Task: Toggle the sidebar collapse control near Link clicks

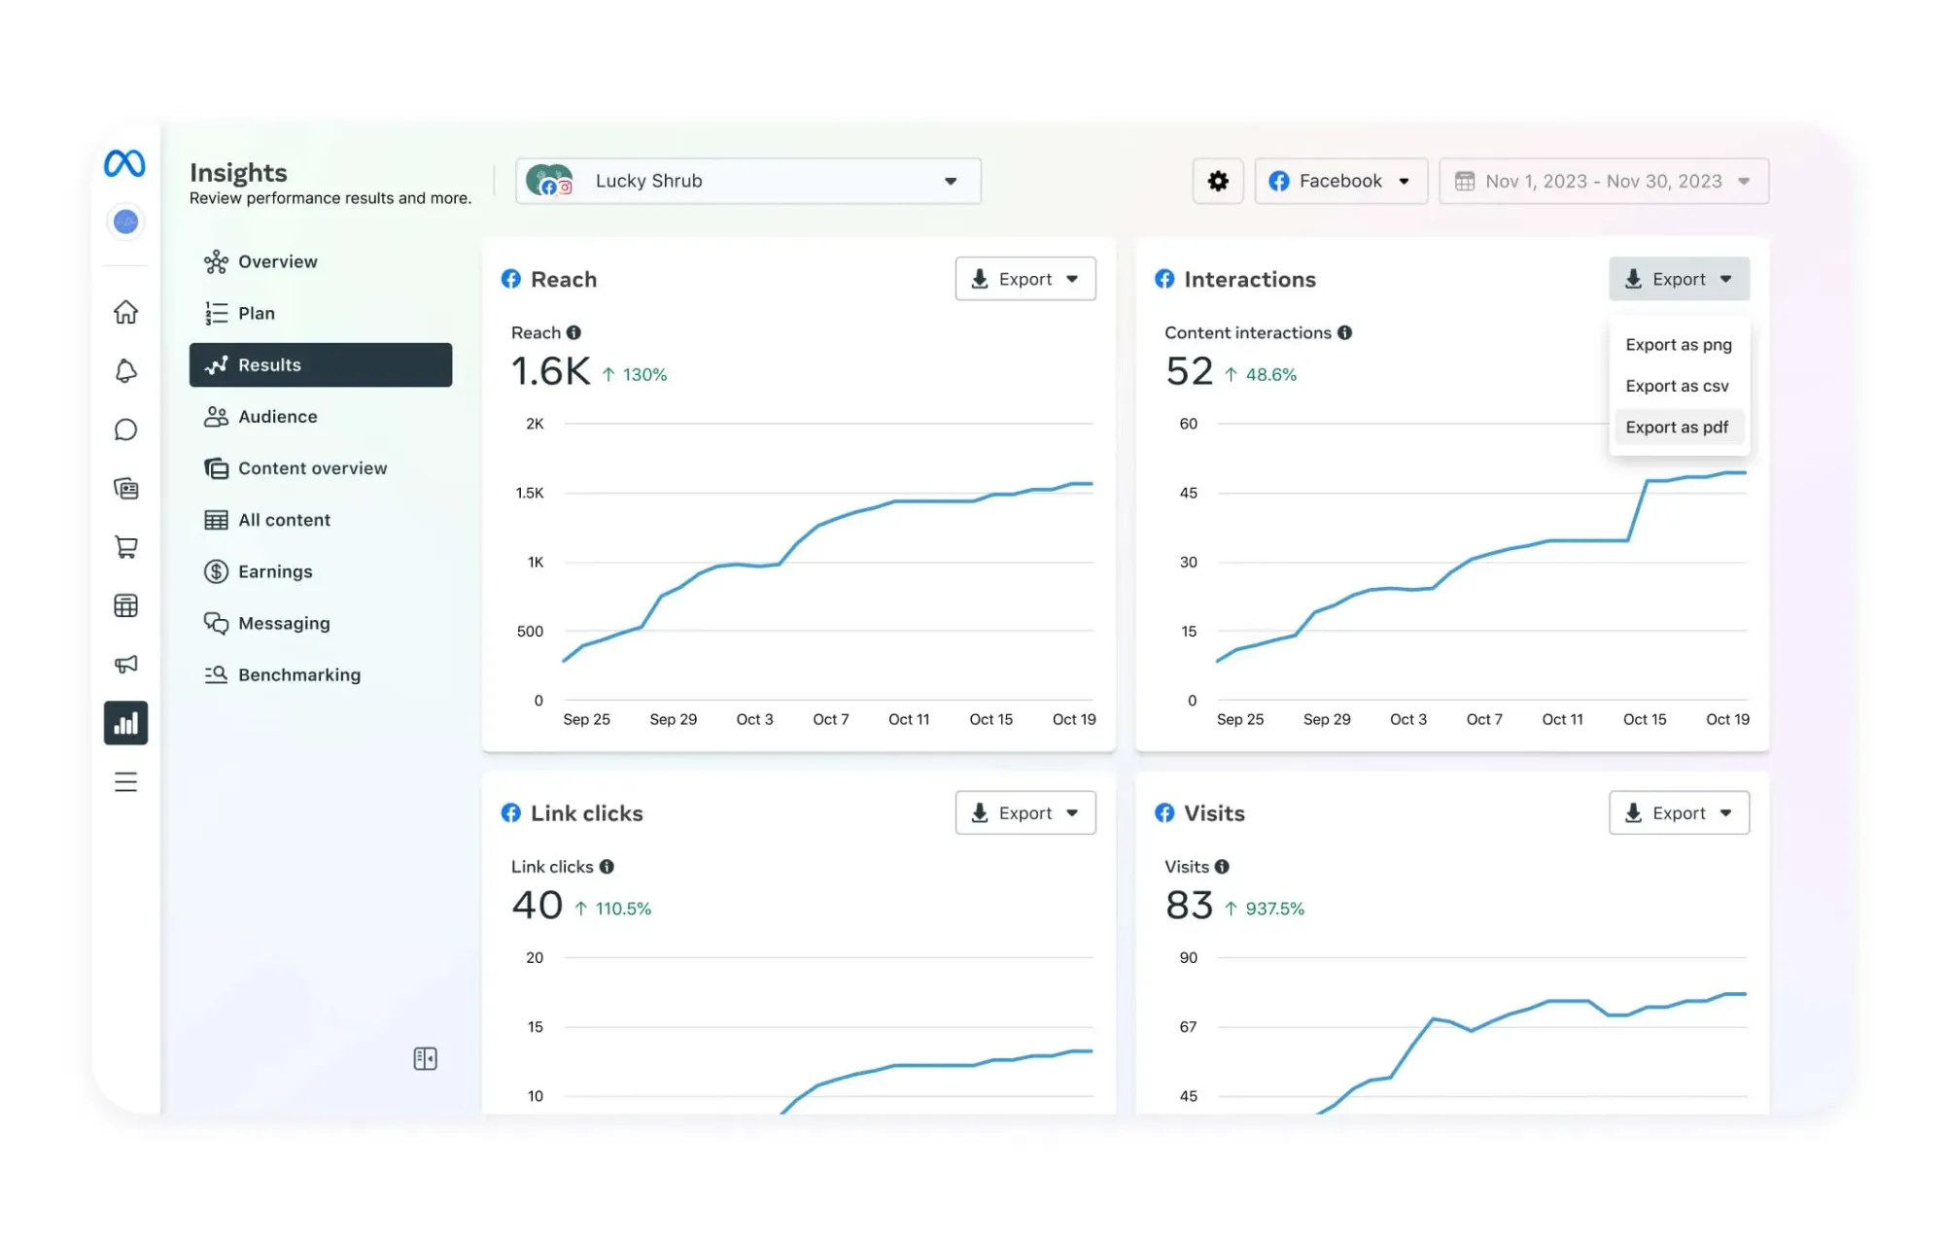Action: 425,1058
